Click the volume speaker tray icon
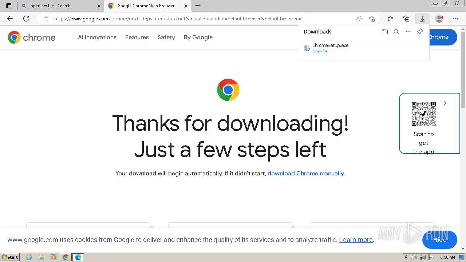 click(x=414, y=257)
